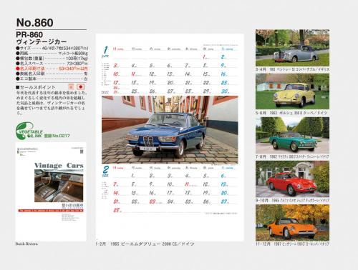Select the red Alfa Romeo thumbnail

tap(292, 179)
